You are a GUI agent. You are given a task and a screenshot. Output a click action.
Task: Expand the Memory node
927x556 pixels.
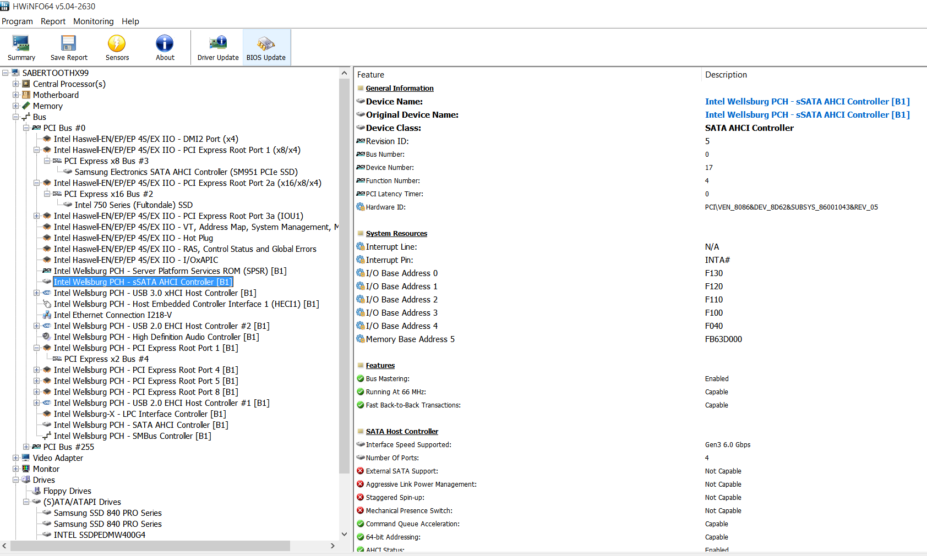(x=15, y=106)
